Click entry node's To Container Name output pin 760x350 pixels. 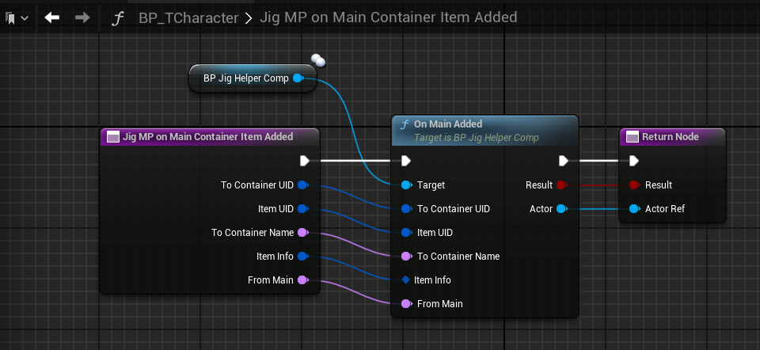[x=303, y=232]
